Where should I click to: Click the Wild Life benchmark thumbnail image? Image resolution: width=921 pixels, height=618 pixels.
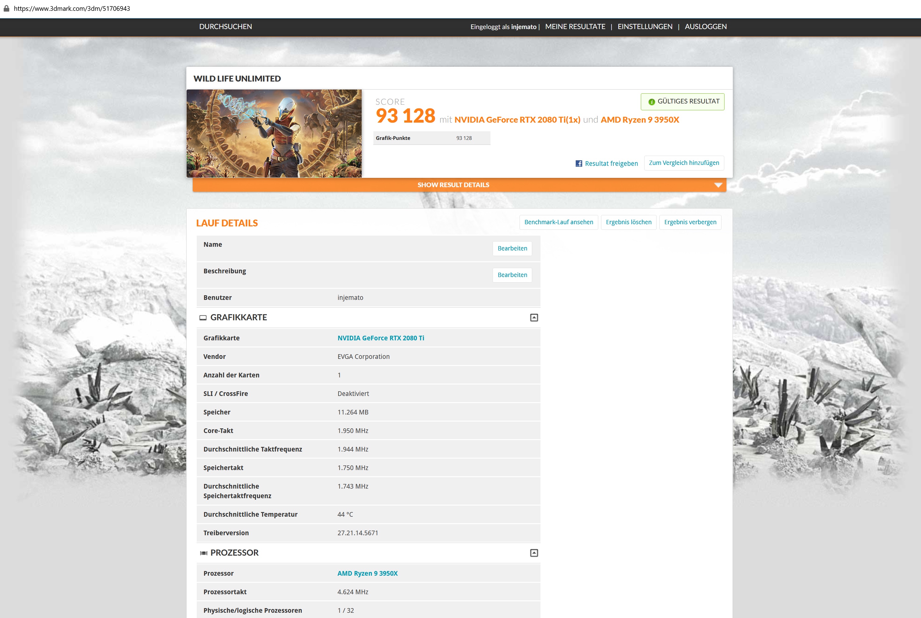point(274,133)
